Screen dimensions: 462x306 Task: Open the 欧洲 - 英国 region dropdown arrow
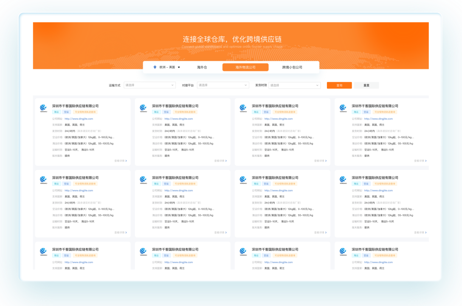179,67
